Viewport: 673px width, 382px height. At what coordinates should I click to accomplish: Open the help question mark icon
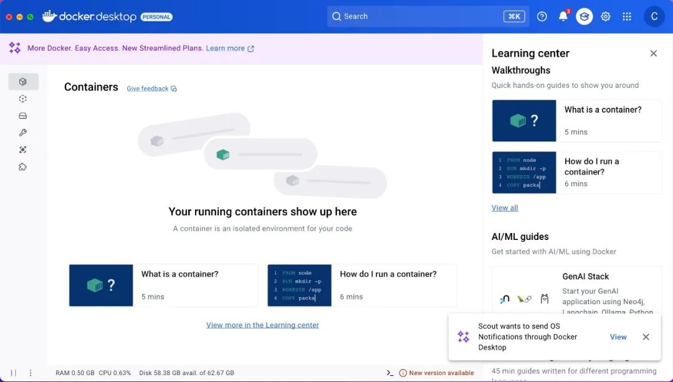pyautogui.click(x=542, y=16)
